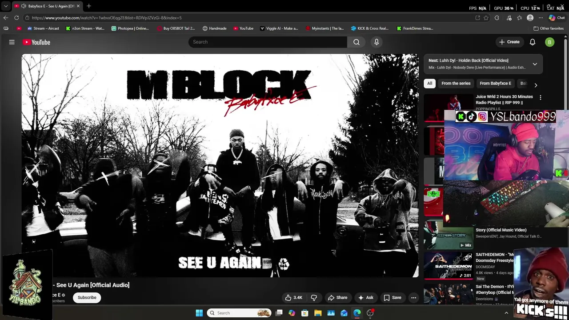Click the Subscribe button
This screenshot has width=569, height=320.
click(x=87, y=297)
